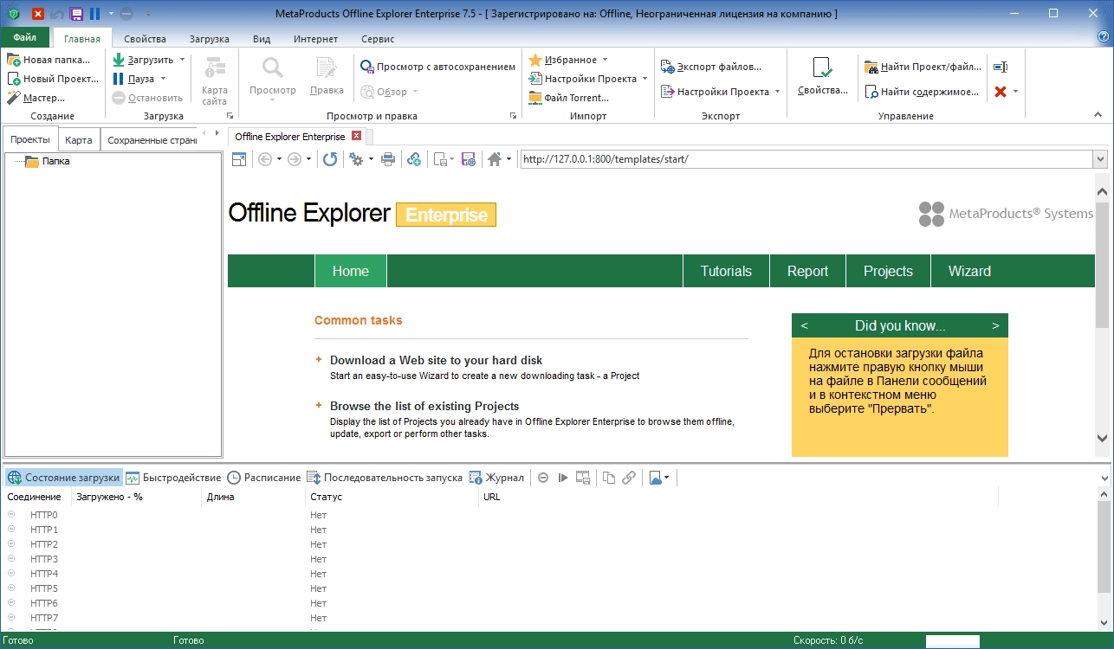
Task: Click the browser Back arrow button
Action: [x=265, y=159]
